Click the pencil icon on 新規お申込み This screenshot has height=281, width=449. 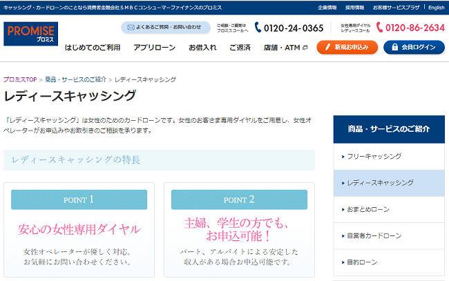point(328,47)
